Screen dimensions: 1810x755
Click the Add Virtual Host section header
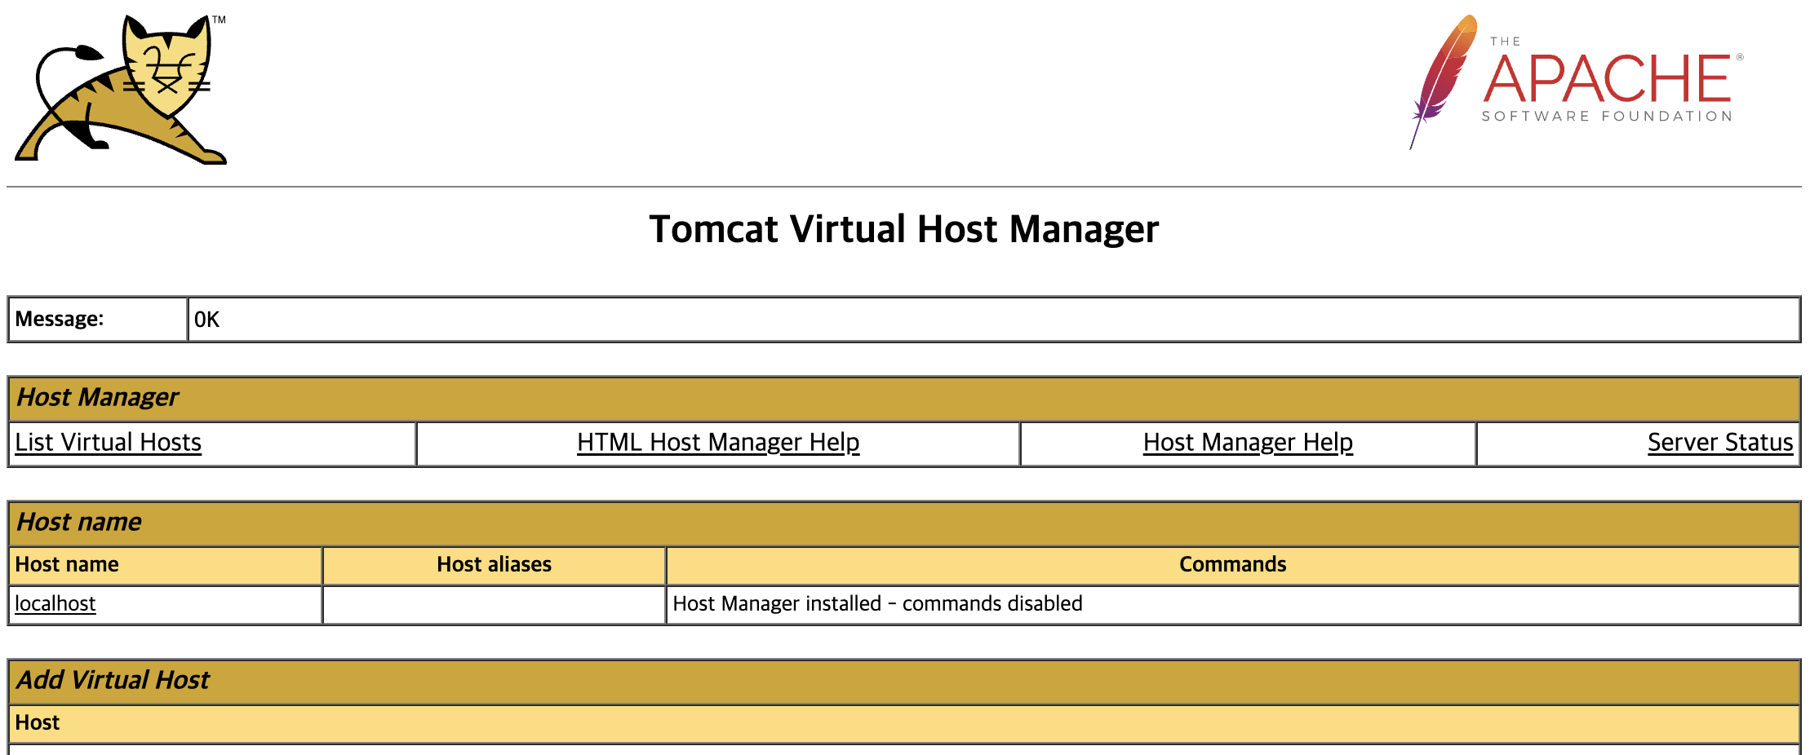coord(904,681)
